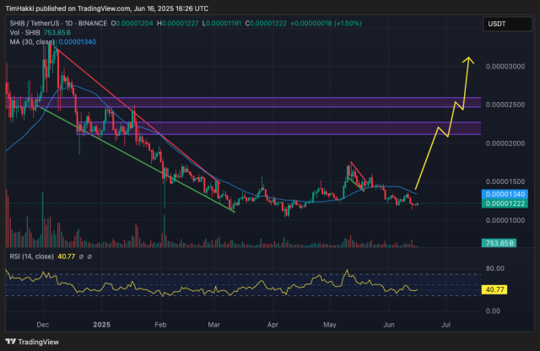Select the upper purple resistance zone

(243, 102)
